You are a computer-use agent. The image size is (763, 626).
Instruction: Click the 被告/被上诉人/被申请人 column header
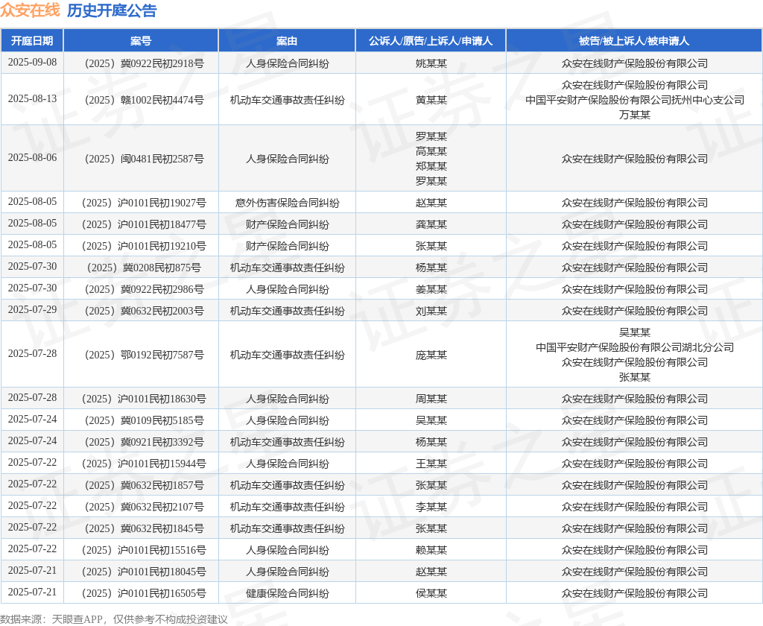[x=634, y=41]
